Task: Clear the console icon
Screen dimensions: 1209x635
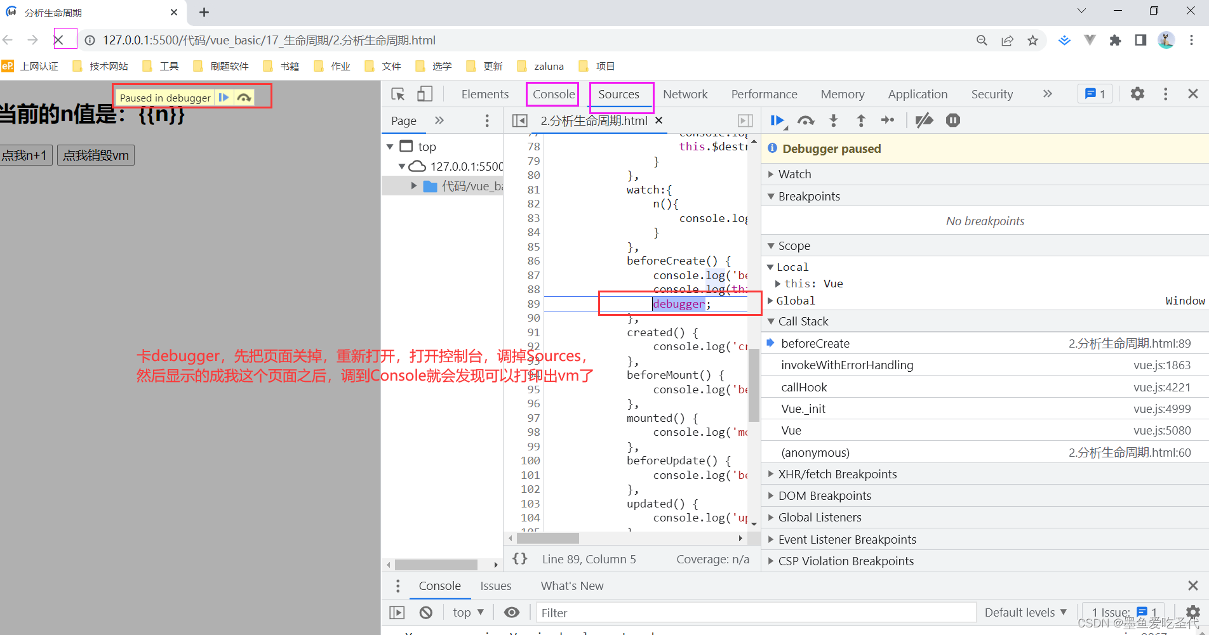Action: (x=426, y=613)
